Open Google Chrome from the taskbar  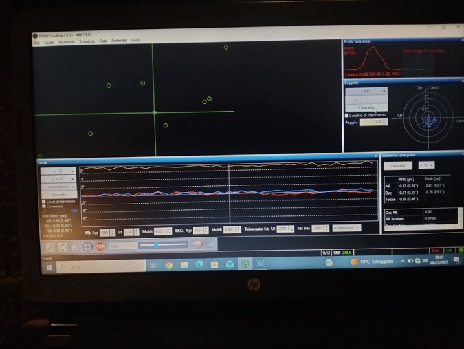pyautogui.click(x=169, y=264)
